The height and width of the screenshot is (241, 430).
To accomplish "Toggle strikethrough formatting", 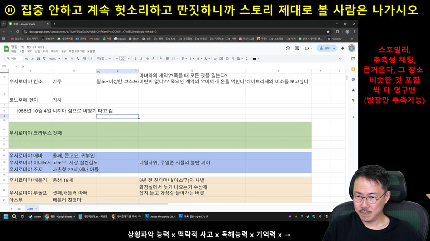I will [147, 59].
